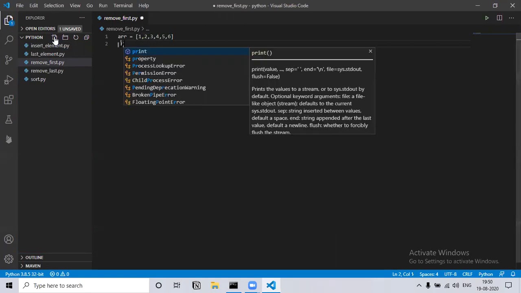Click the Windows taskbar search box
Screen dimensions: 521x293
pyautogui.click(x=84, y=286)
